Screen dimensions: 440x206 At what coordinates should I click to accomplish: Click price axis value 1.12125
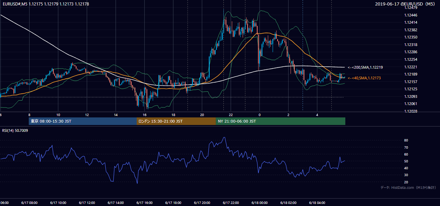coord(410,89)
